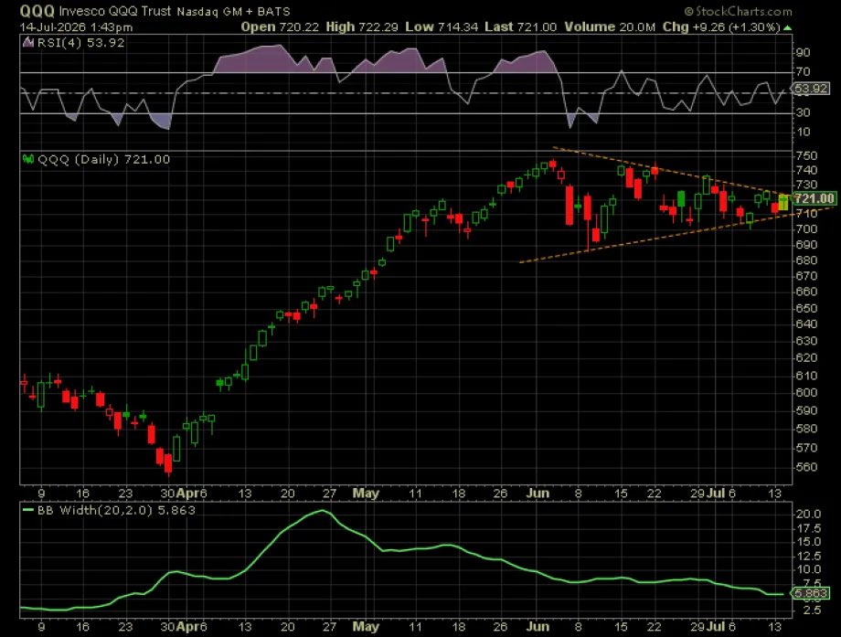
Task: Click the 620 price axis label
Action: [806, 357]
